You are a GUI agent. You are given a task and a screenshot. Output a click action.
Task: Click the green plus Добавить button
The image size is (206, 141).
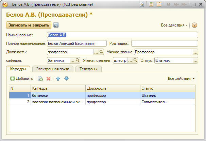point(21,78)
